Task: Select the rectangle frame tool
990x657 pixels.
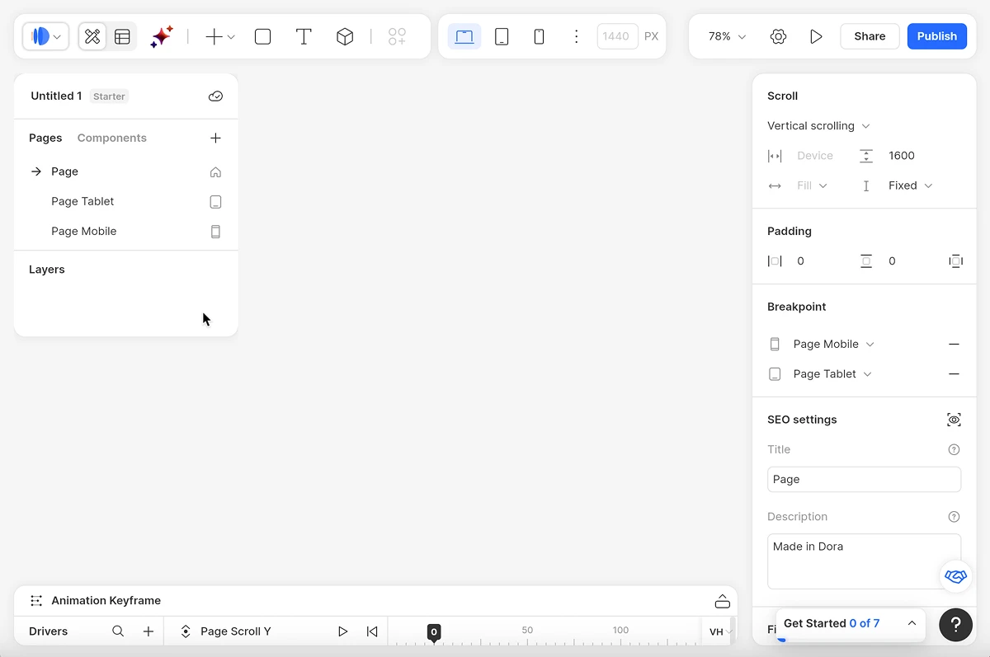Action: click(263, 36)
